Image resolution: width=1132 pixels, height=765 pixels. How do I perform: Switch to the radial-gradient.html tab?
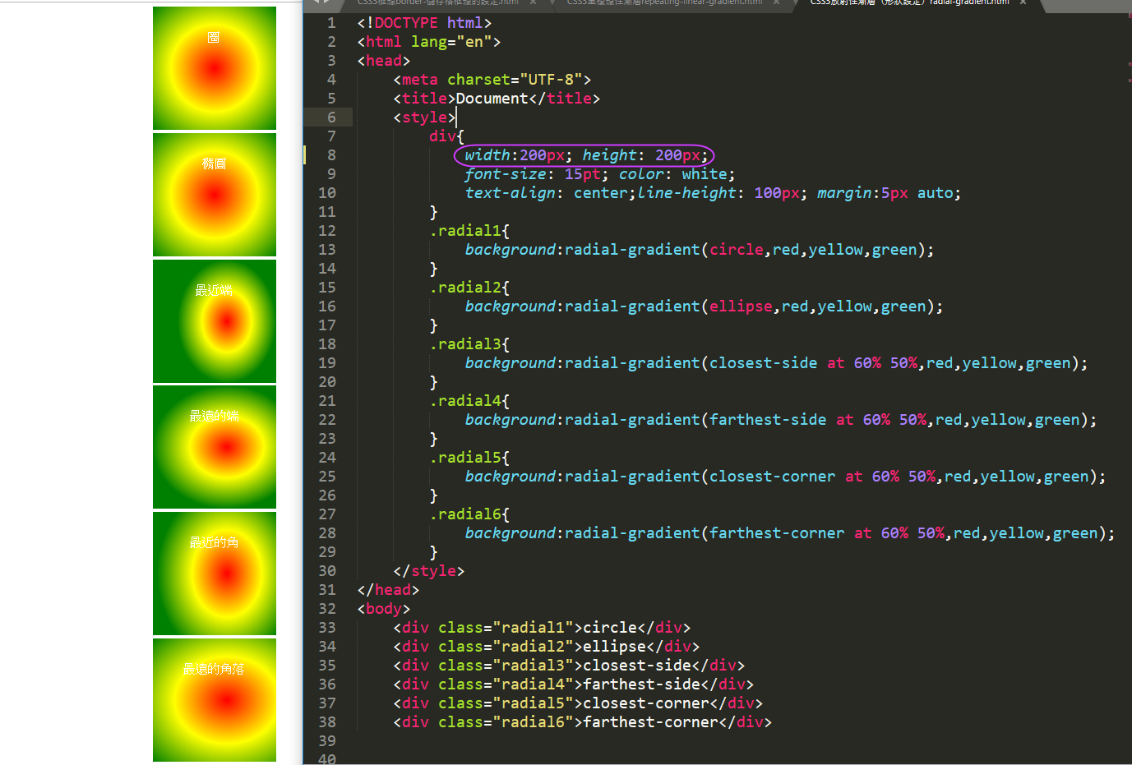(908, 3)
